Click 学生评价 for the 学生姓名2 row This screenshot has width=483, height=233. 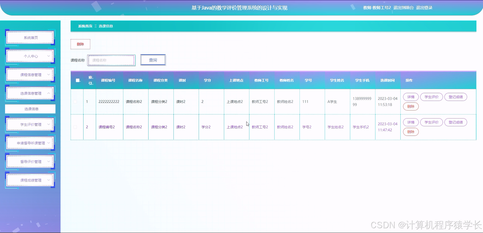pyautogui.click(x=432, y=122)
